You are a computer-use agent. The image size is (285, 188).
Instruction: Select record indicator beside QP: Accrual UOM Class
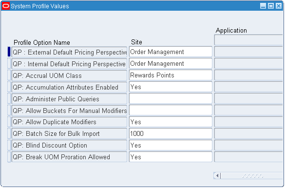tap(9, 75)
